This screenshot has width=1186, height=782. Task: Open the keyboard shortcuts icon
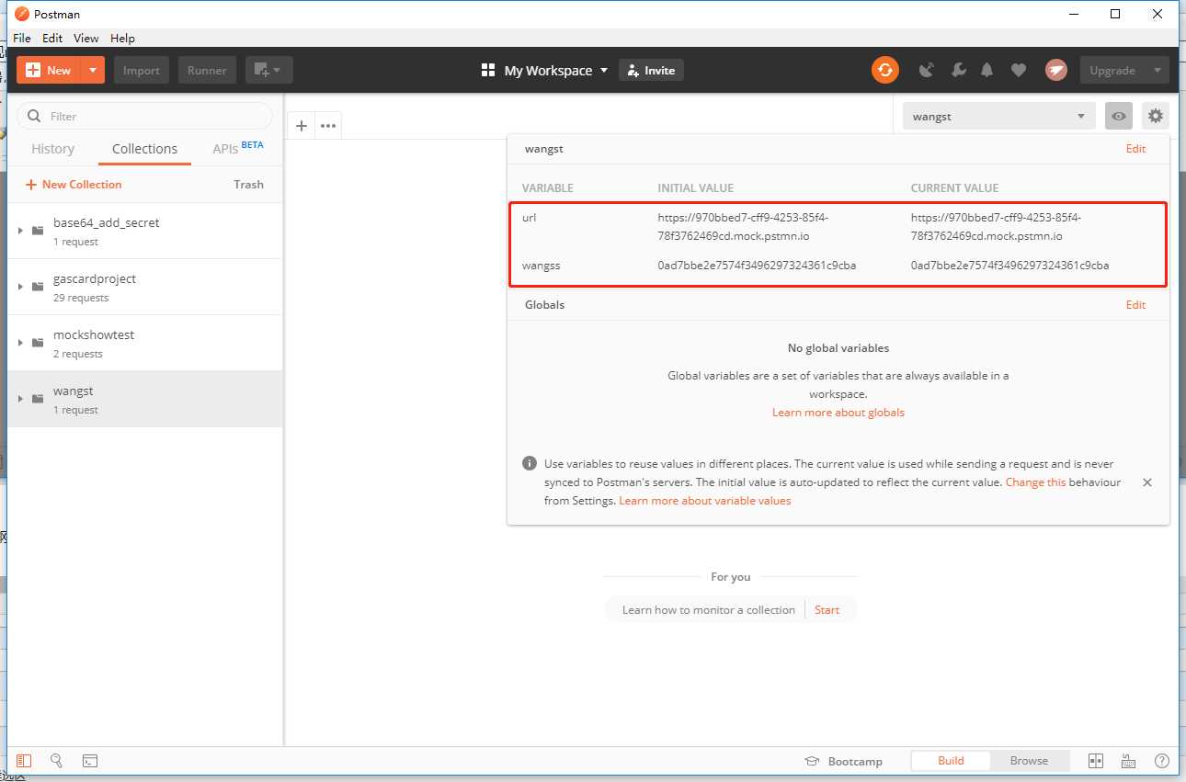pos(1128,761)
